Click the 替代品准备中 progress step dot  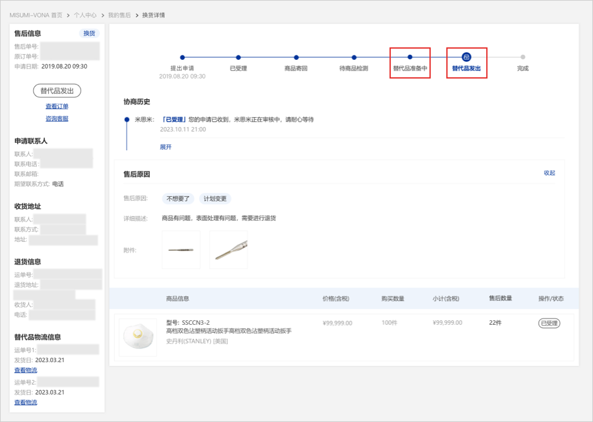(x=410, y=57)
